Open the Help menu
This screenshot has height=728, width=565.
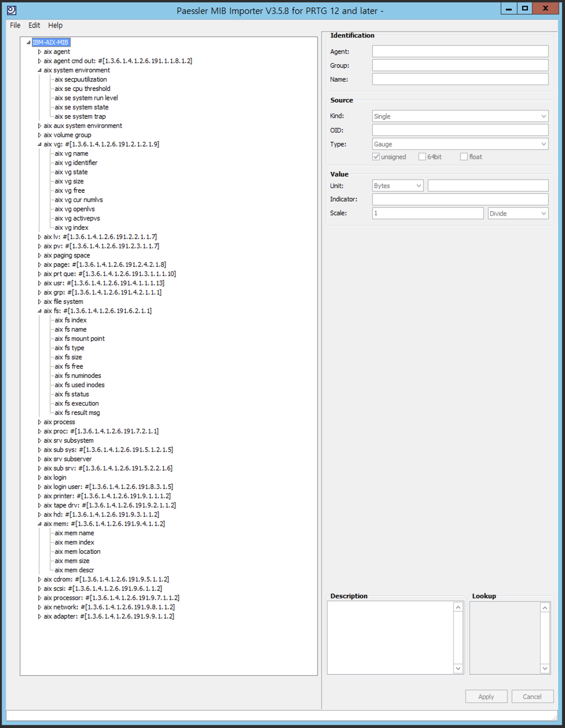(x=56, y=25)
